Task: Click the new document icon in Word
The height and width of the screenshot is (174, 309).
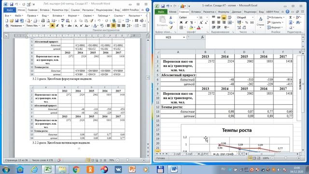Action: (x=7, y=20)
